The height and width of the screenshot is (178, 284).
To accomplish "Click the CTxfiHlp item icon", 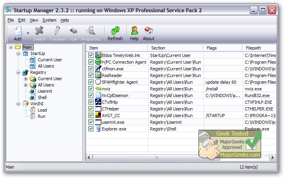I will pos(98,102).
